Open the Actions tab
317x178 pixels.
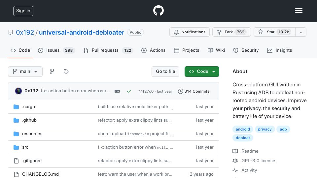coord(153,50)
